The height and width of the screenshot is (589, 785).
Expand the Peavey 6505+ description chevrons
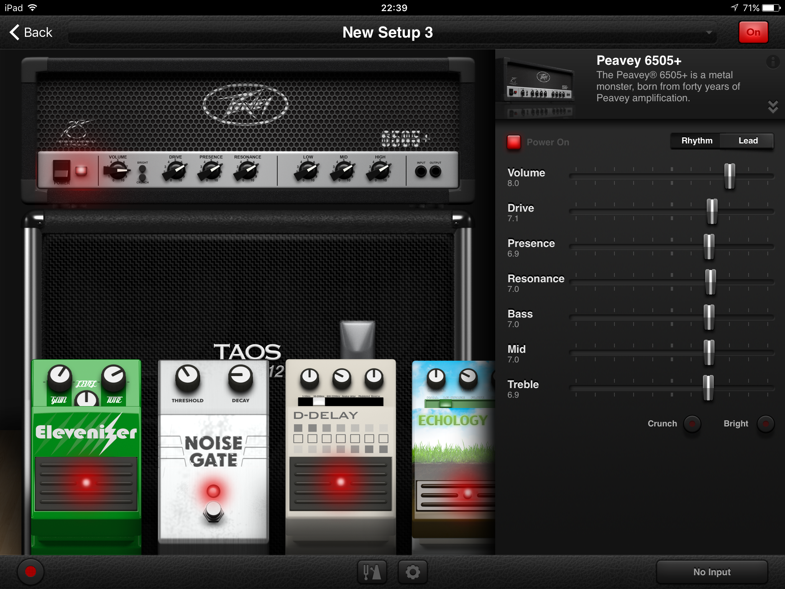pyautogui.click(x=773, y=107)
